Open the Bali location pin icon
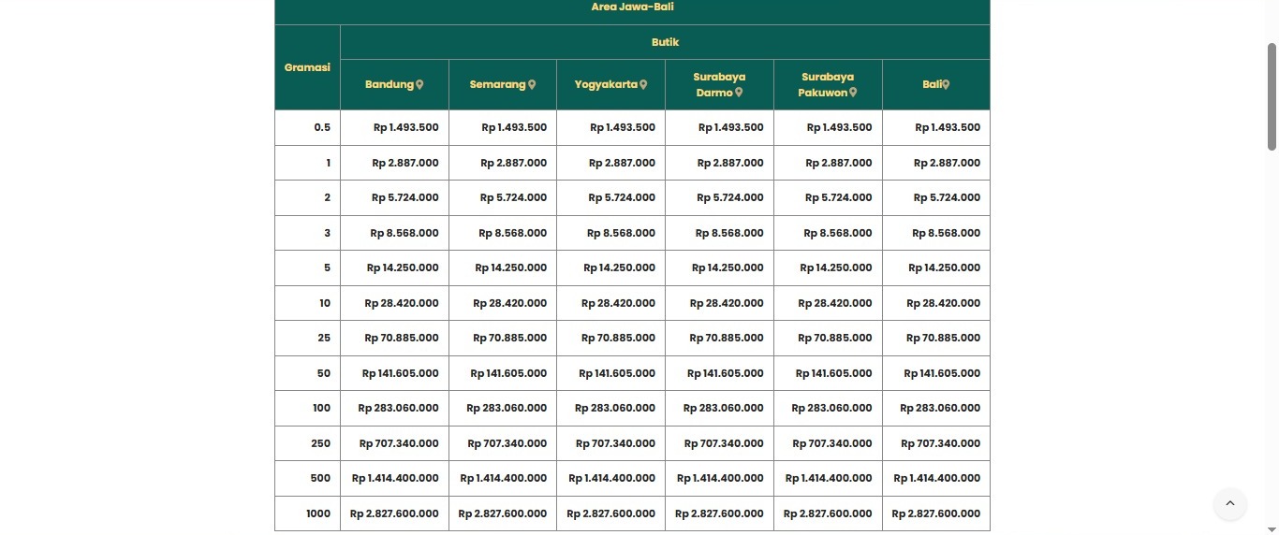Viewport: 1279px width, 535px height. pos(946,85)
